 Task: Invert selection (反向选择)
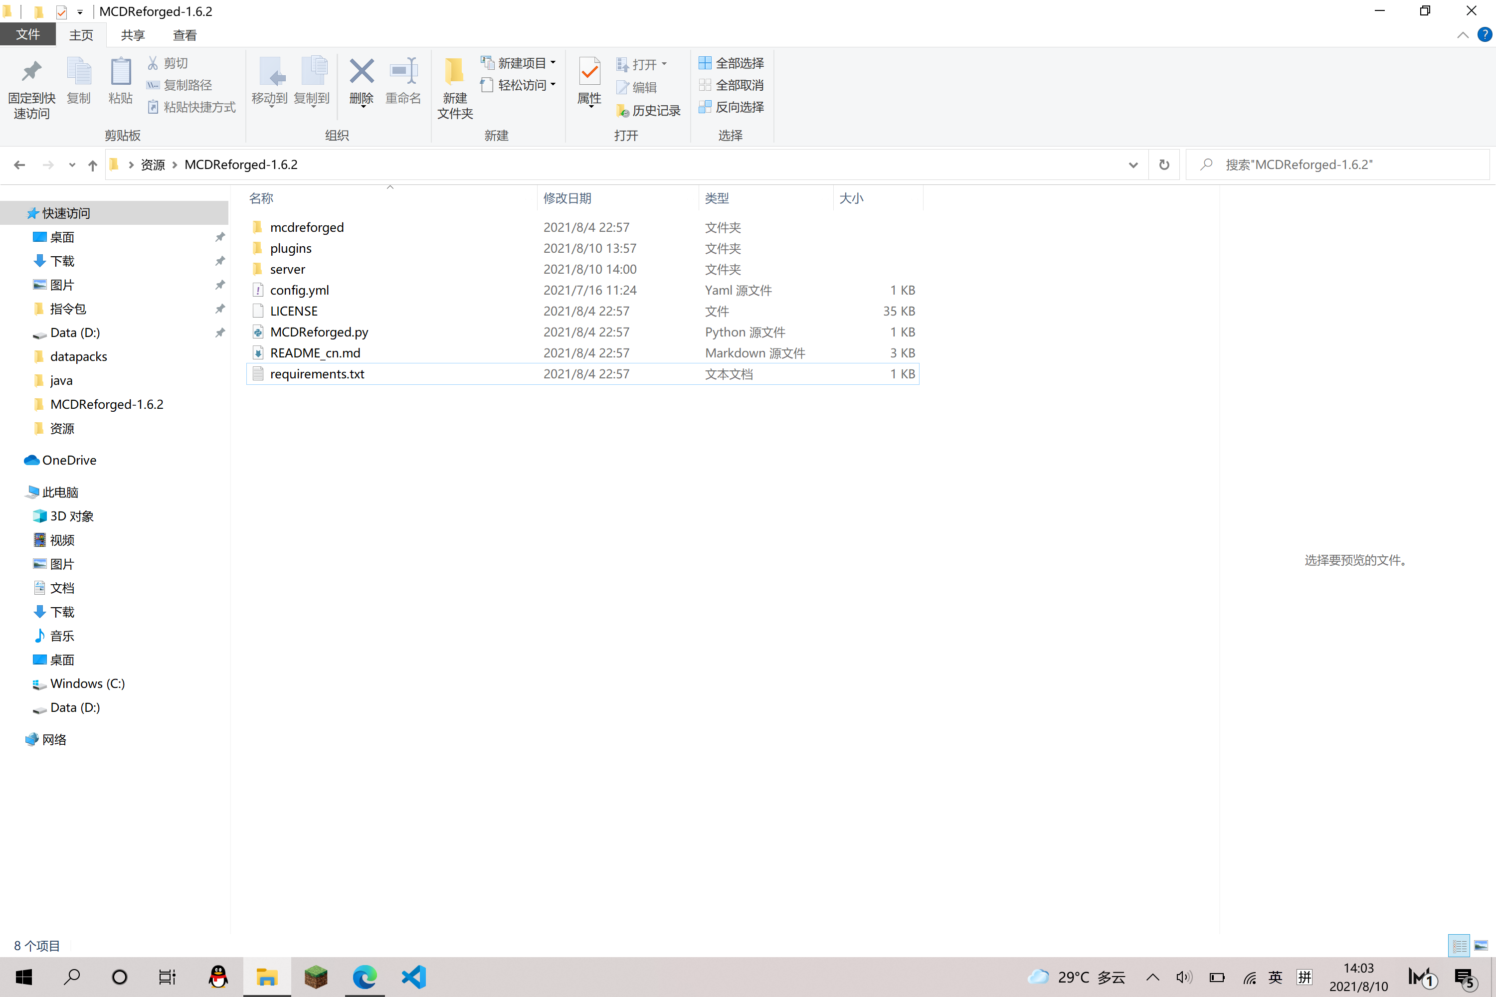732,107
